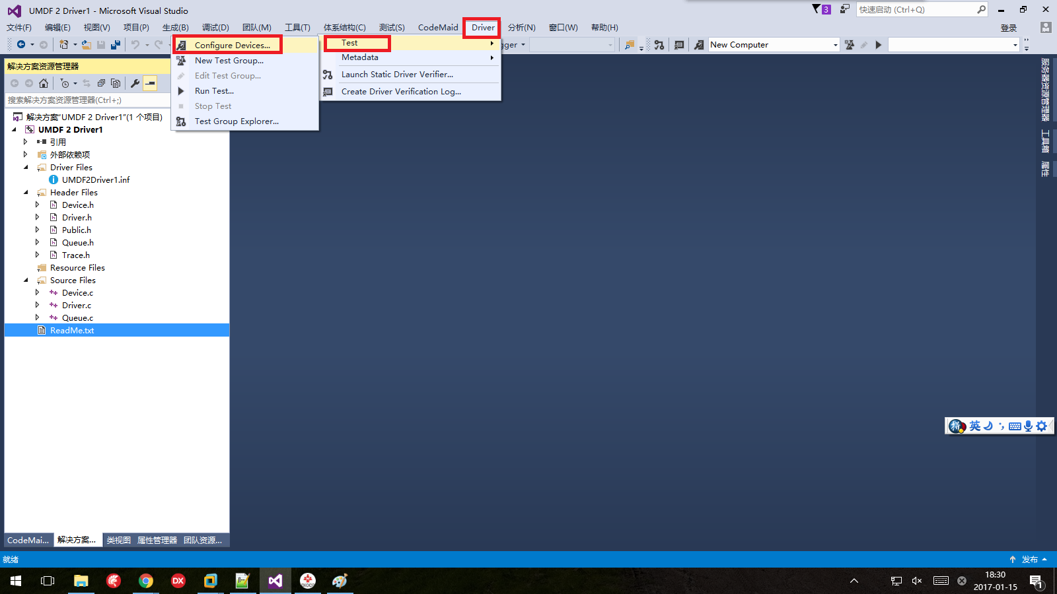1057x594 pixels.
Task: Select Configure Devices from the Driver menu
Action: [231, 44]
